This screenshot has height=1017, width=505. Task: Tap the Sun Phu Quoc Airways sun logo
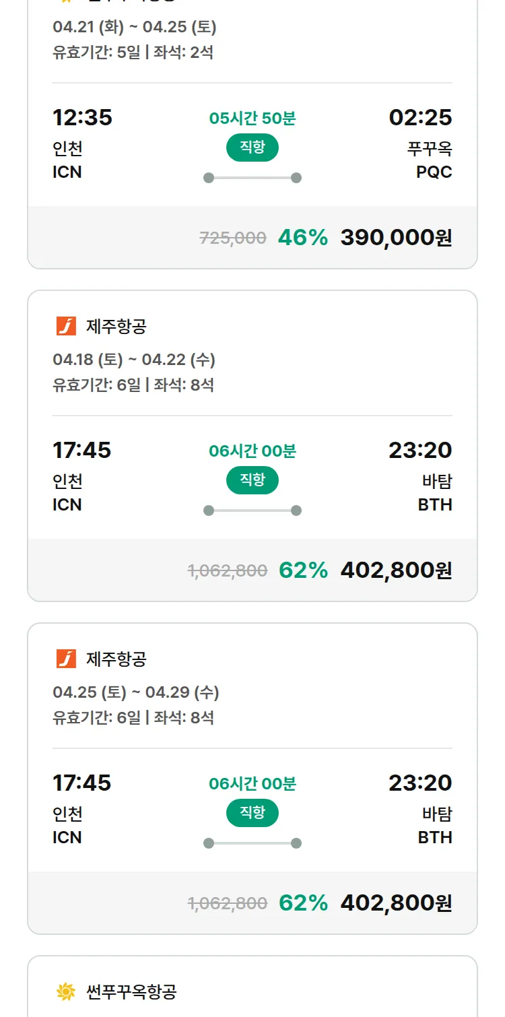tap(66, 991)
